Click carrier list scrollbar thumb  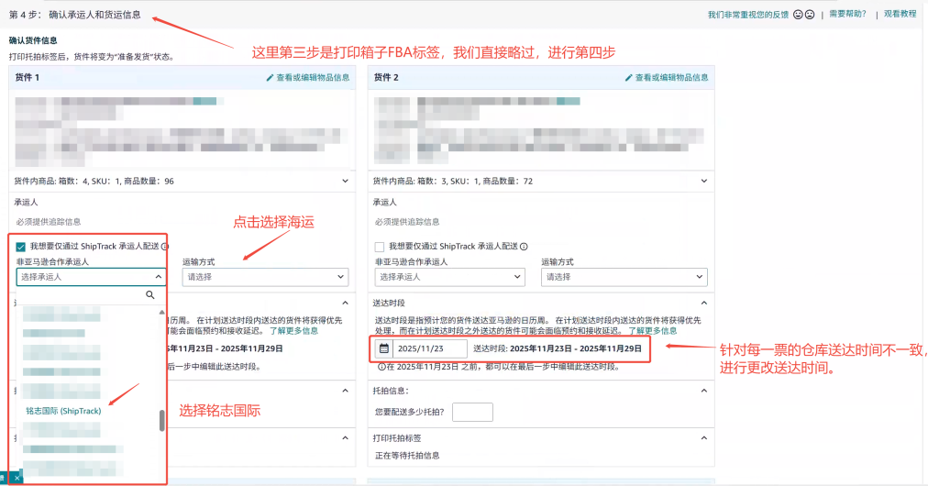[x=161, y=421]
